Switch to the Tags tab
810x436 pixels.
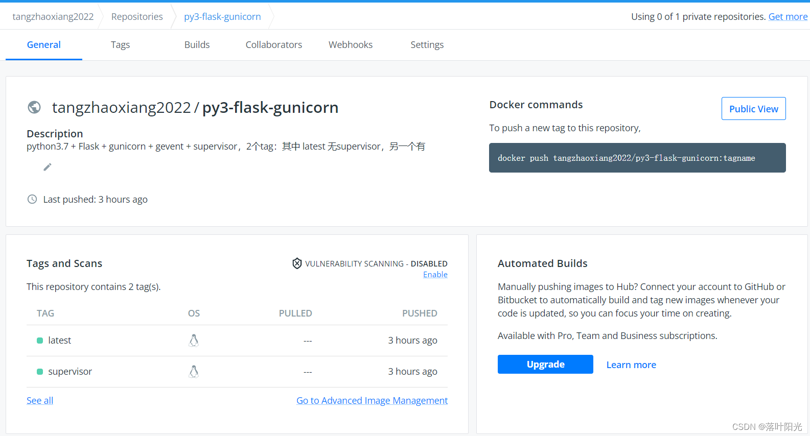(121, 45)
